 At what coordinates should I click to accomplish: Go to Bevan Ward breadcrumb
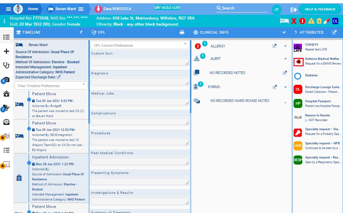pyautogui.click(x=66, y=9)
